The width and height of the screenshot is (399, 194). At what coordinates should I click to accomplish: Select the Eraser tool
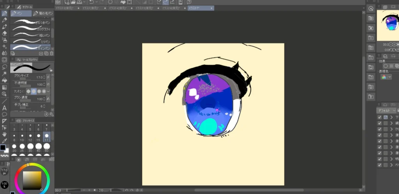pos(4,33)
